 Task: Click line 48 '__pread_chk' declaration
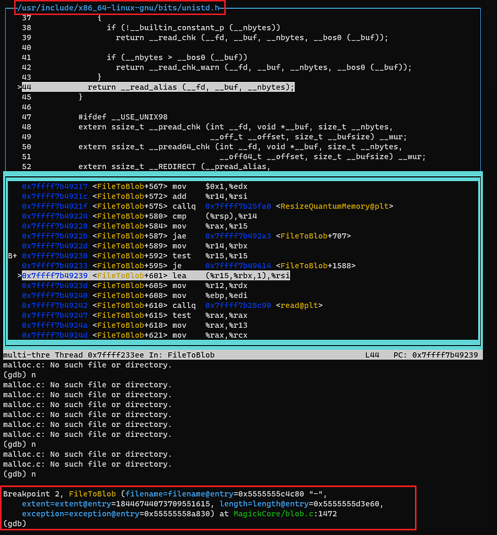pyautogui.click(x=235, y=127)
